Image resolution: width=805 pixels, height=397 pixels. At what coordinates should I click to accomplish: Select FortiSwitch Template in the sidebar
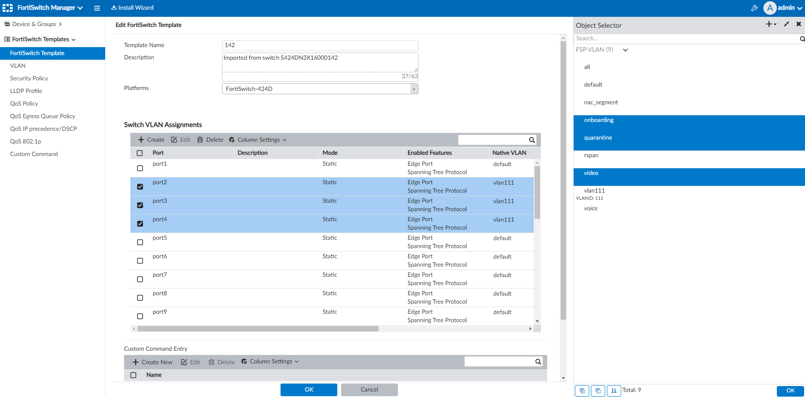pyautogui.click(x=53, y=53)
